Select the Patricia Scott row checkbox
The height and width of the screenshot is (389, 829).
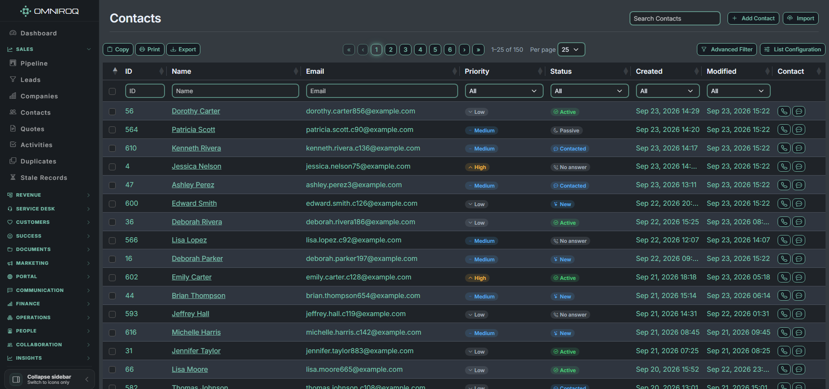112,130
